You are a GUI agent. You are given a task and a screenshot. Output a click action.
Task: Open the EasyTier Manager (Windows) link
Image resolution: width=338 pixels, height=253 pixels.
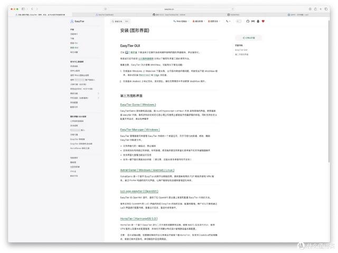[140, 129]
